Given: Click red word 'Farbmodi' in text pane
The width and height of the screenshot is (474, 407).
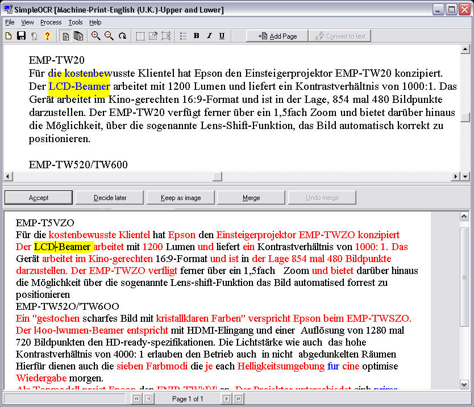Looking at the screenshot, I should pyautogui.click(x=167, y=366).
